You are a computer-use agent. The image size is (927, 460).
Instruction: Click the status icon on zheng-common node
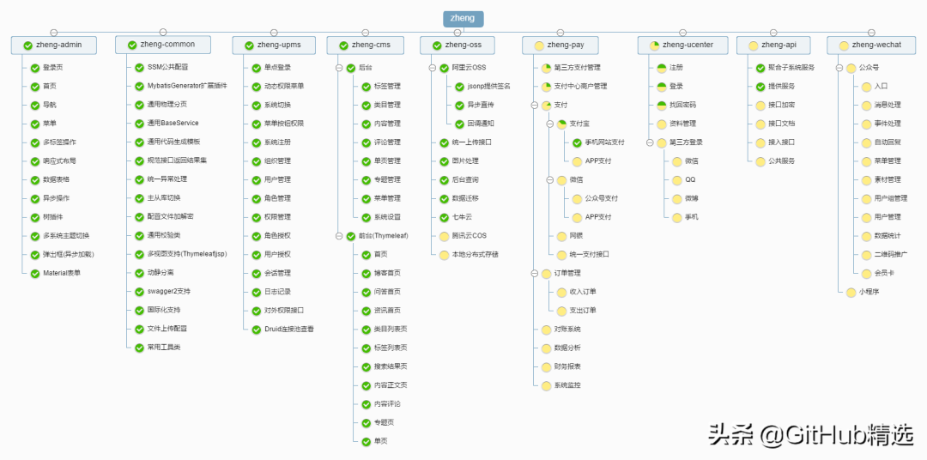point(132,45)
